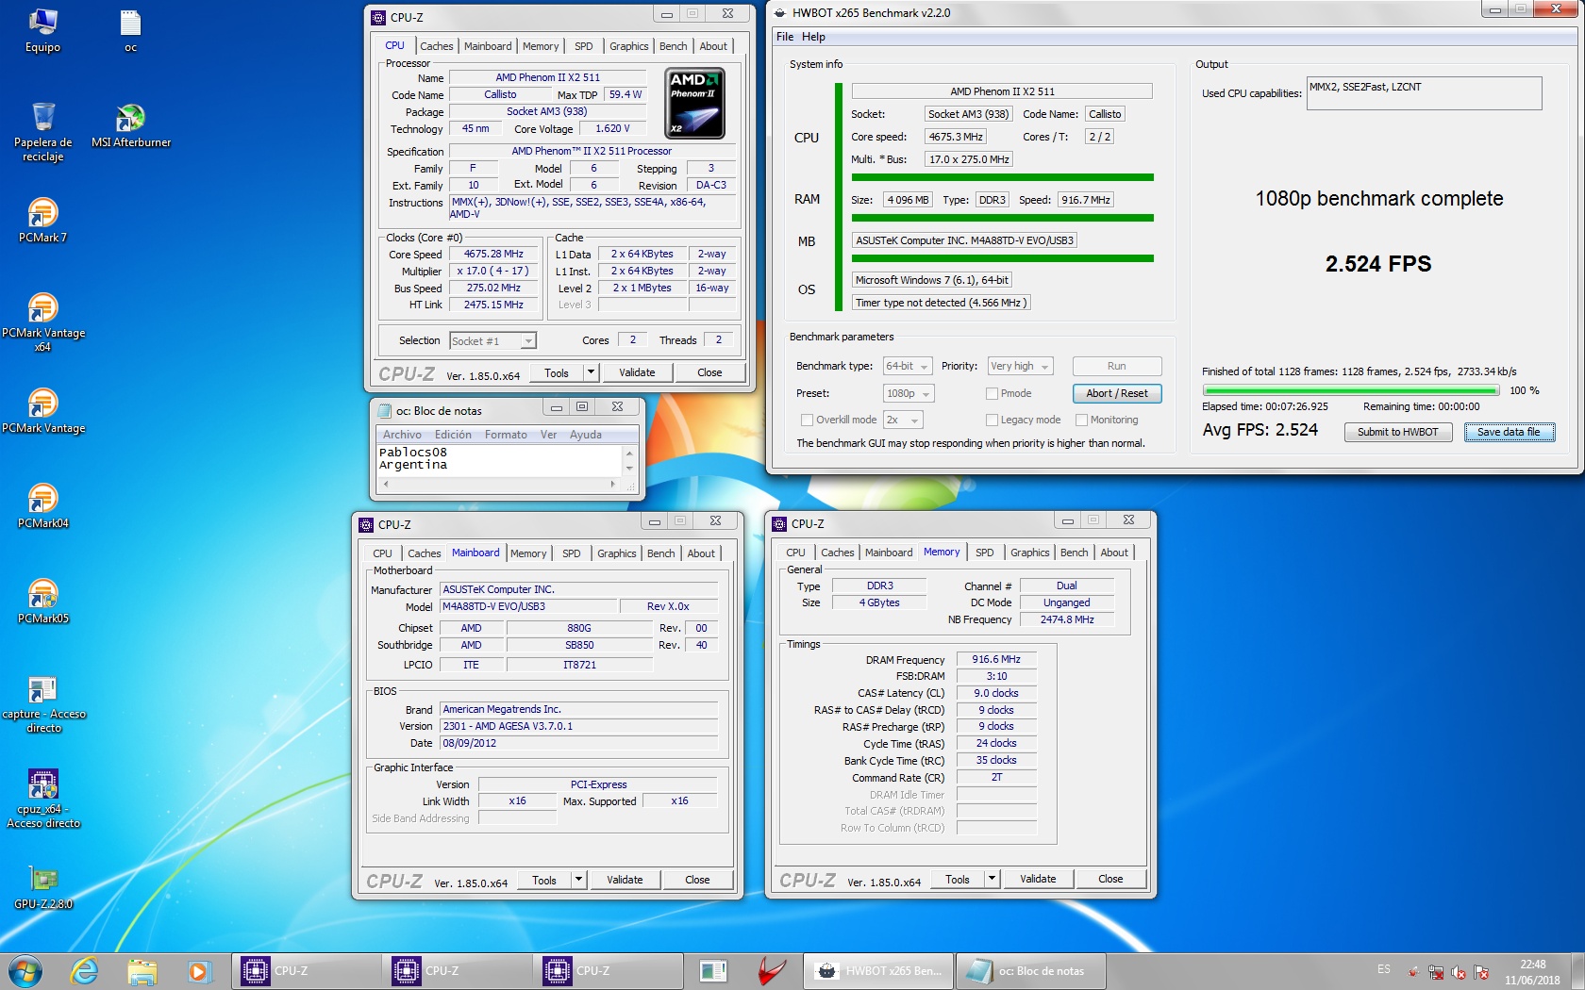Viewport: 1585px width, 990px height.
Task: Open Windows Explorer folder in taskbar
Action: (142, 971)
